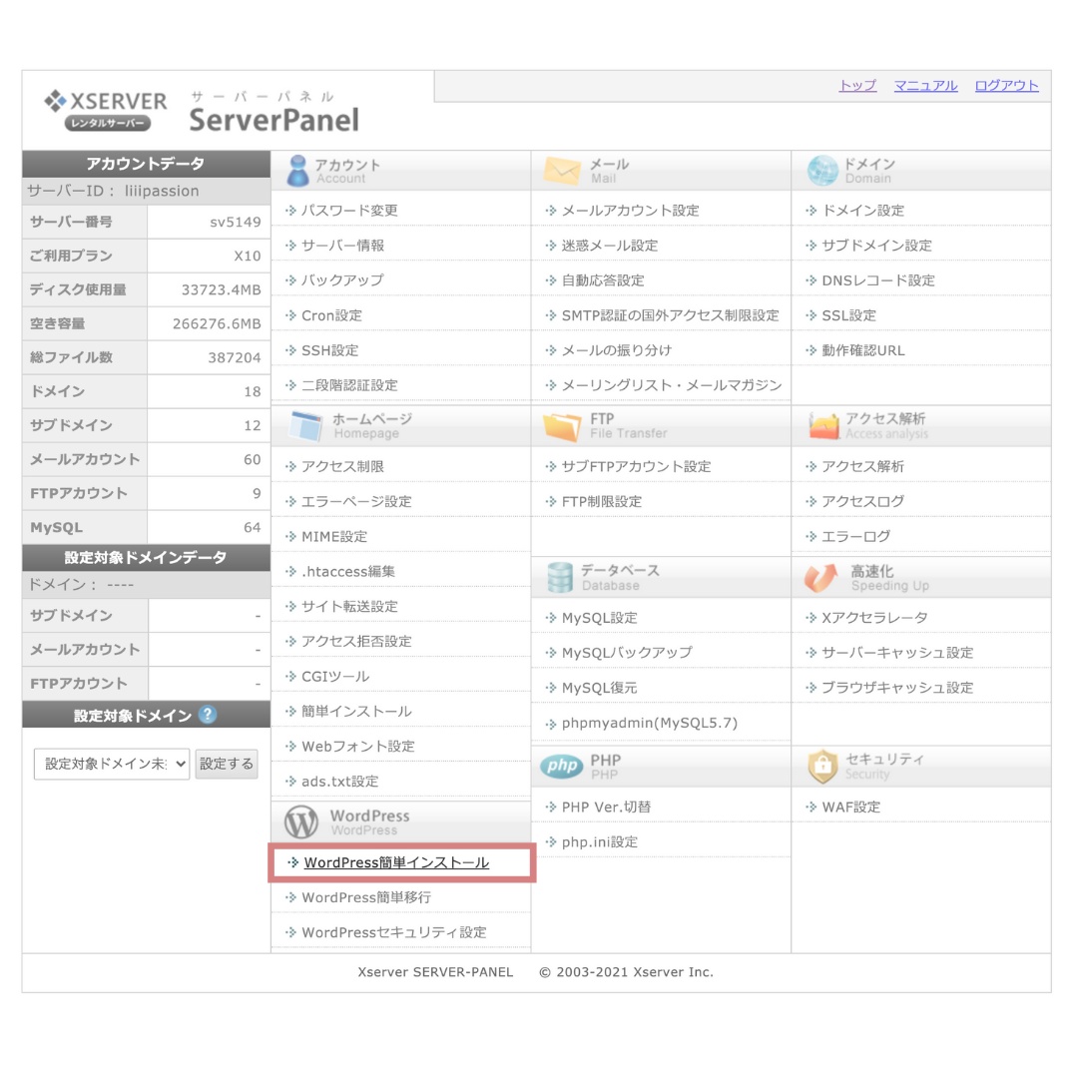Image resolution: width=1078 pixels, height=1078 pixels.
Task: Click the Database cylinder icon
Action: point(561,577)
